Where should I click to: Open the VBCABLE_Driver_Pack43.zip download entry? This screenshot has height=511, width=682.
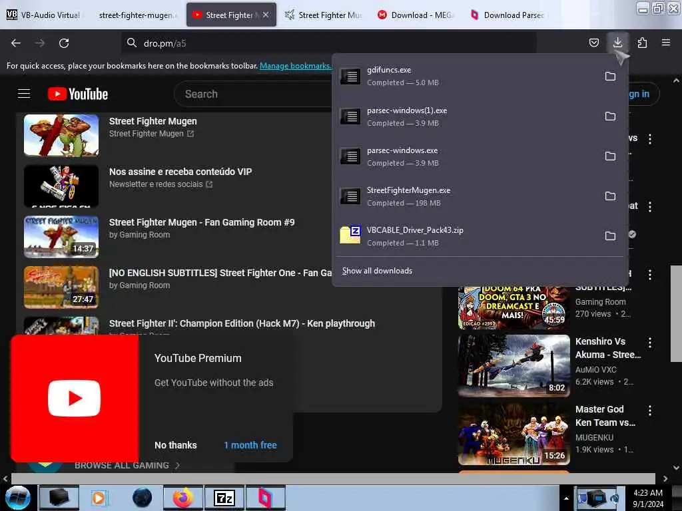click(x=466, y=236)
